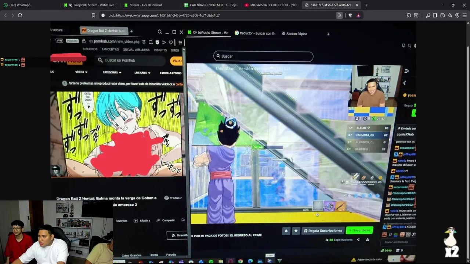
Task: Expand the CATEGORÍAS dropdown menu
Action: 112,72
